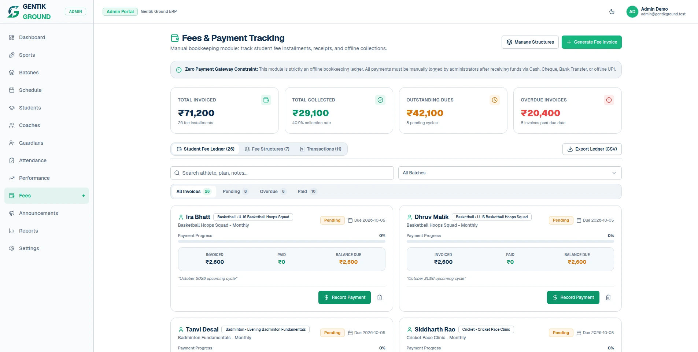Viewport: 698px width, 352px height.
Task: Open Batches from the sidebar
Action: [47, 73]
